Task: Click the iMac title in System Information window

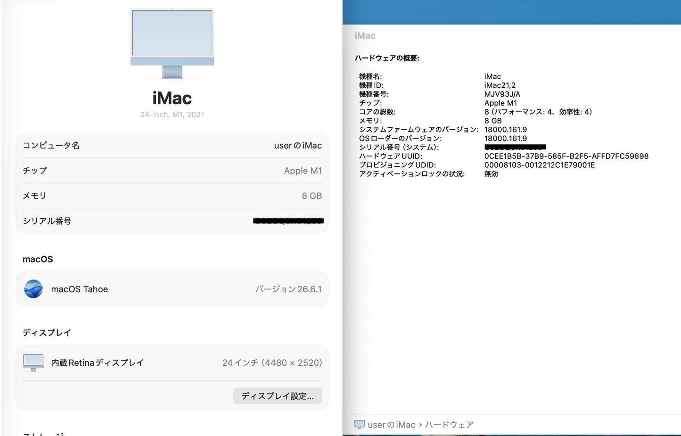Action: click(x=365, y=36)
